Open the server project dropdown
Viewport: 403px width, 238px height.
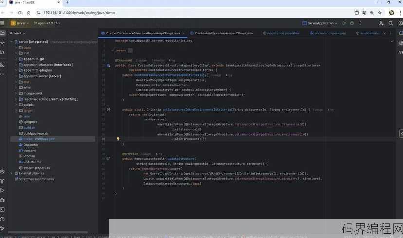click(20, 23)
